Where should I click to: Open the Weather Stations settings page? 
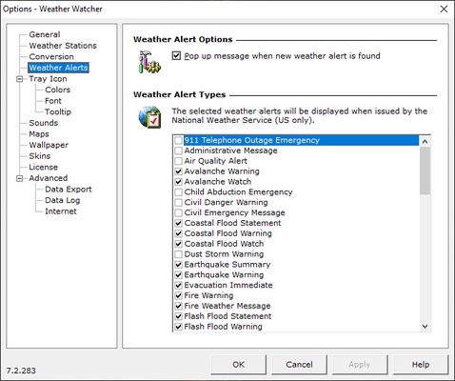[63, 46]
